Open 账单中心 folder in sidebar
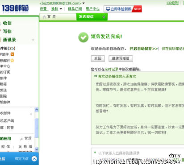184x165 pixels. [5, 66]
